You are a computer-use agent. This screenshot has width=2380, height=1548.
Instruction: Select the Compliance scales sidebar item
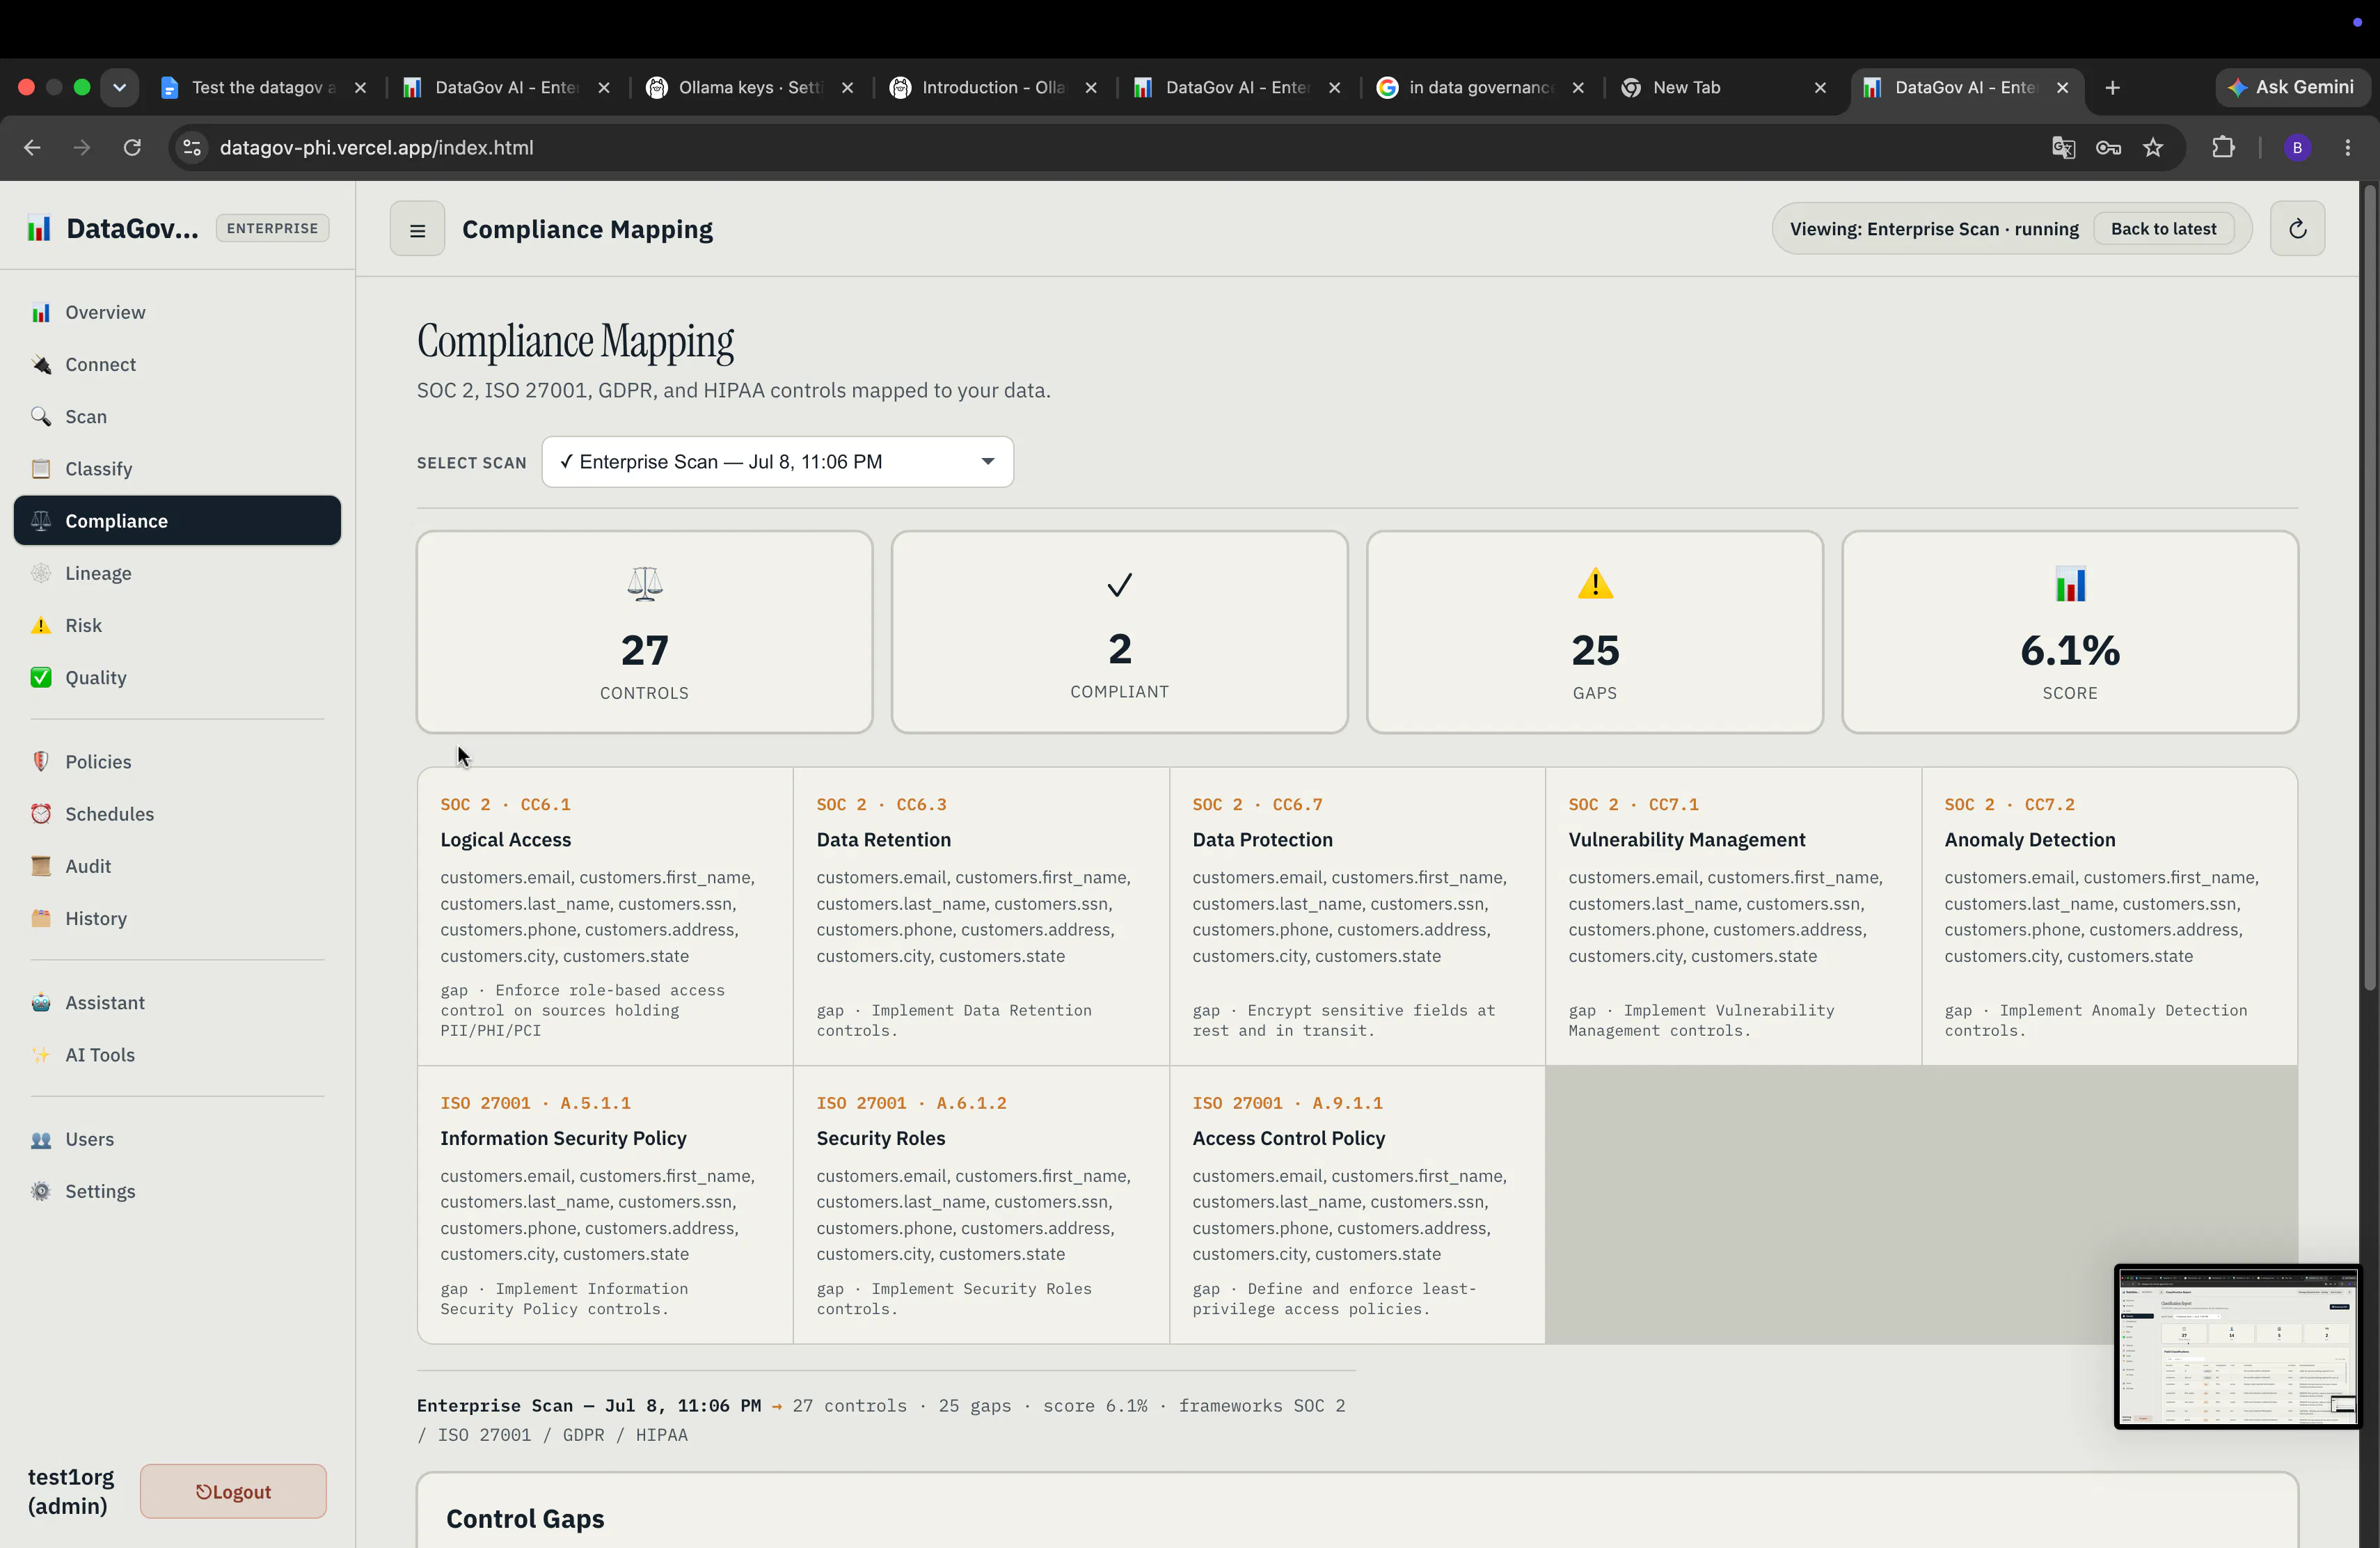click(x=177, y=520)
